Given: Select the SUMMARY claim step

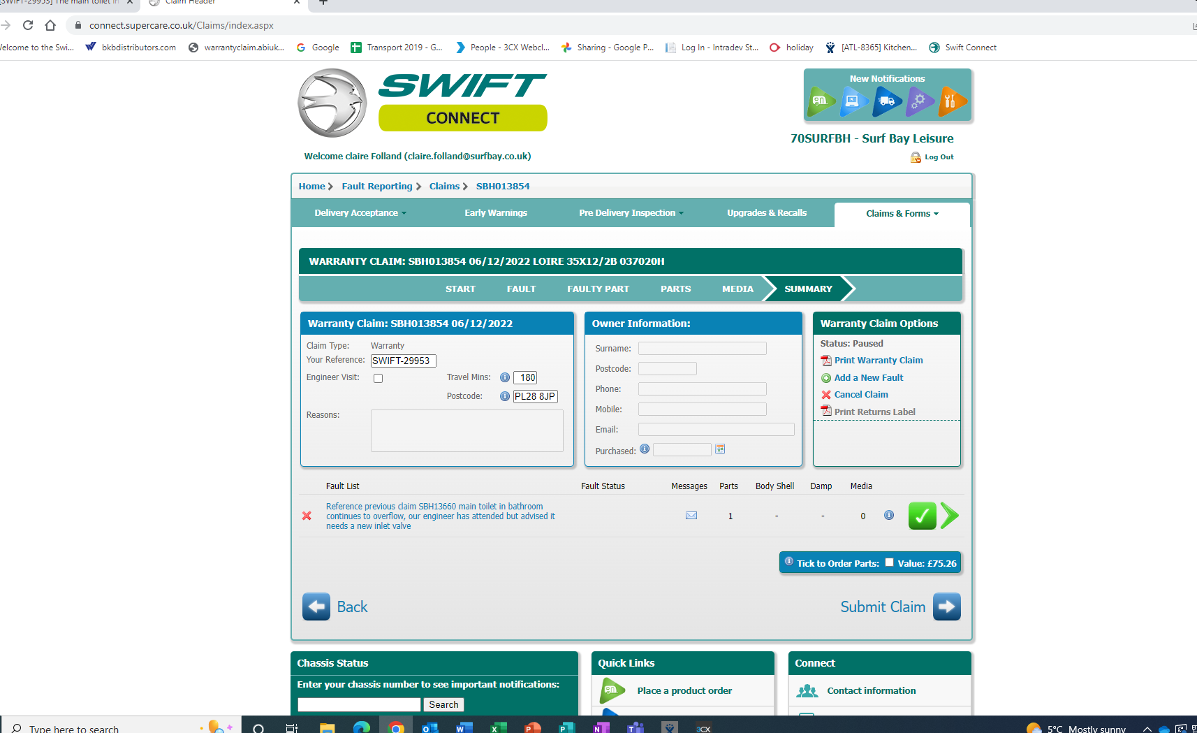Looking at the screenshot, I should click(x=809, y=289).
